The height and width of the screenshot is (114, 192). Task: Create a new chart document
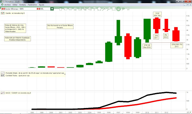pos(61,9)
